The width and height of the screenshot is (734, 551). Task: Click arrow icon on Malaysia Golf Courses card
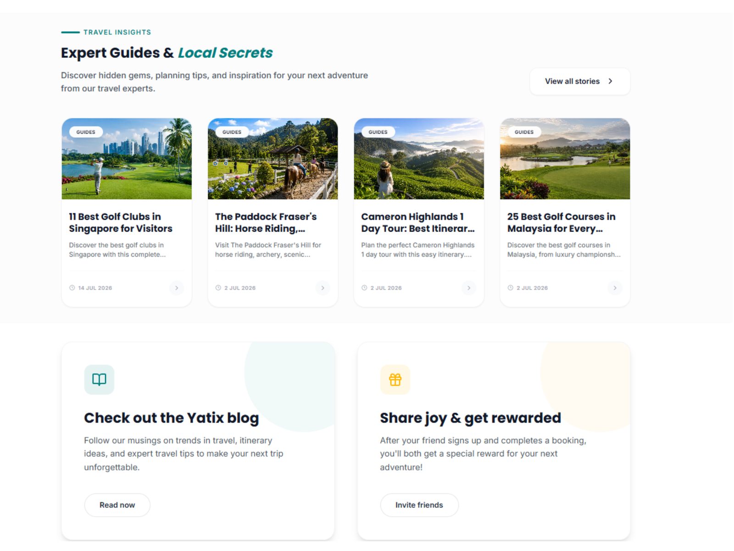(x=615, y=288)
